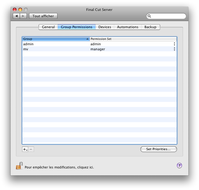Add a group with the plus button
The image size is (199, 190).
[x=25, y=149]
